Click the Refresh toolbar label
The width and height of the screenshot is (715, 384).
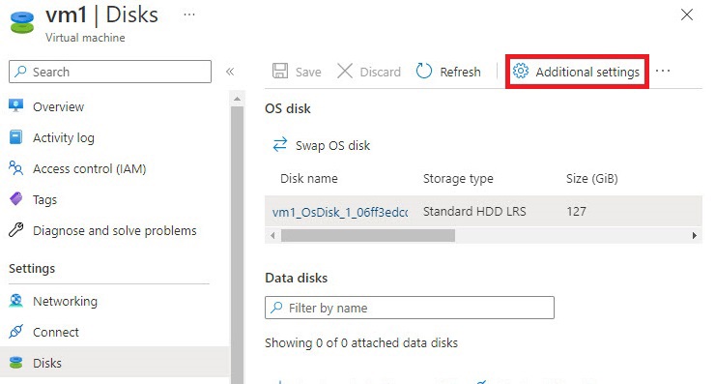point(460,73)
